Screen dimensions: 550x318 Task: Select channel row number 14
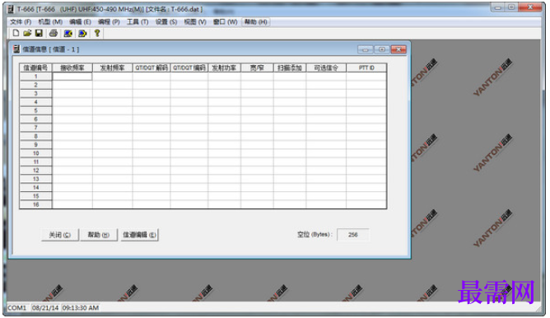click(x=35, y=188)
